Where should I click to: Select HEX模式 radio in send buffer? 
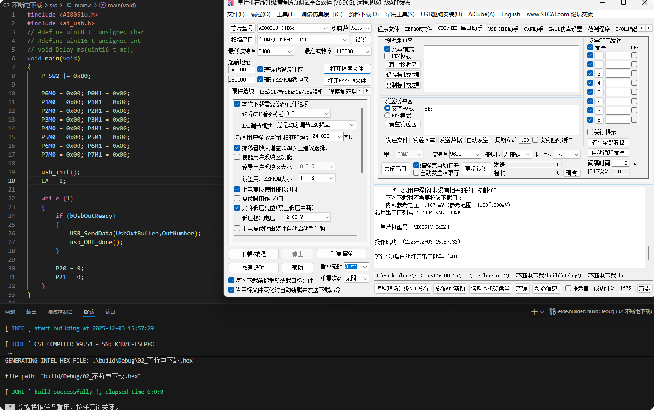tap(388, 116)
